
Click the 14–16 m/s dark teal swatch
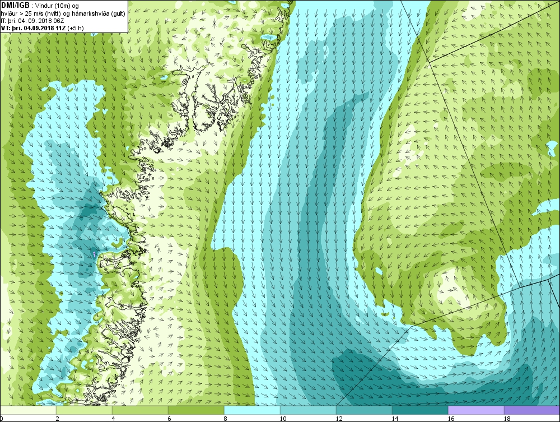coord(420,410)
